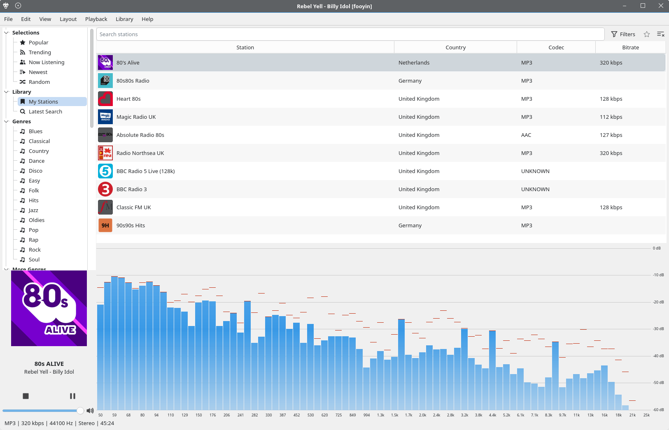Sort stations by the Station column header
This screenshot has width=669, height=430.
click(245, 47)
